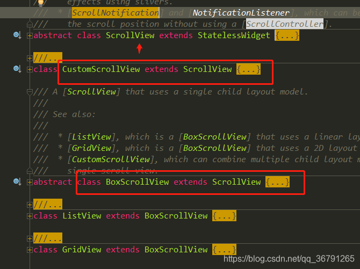Click the lightbulb intention icon at top

point(41,2)
